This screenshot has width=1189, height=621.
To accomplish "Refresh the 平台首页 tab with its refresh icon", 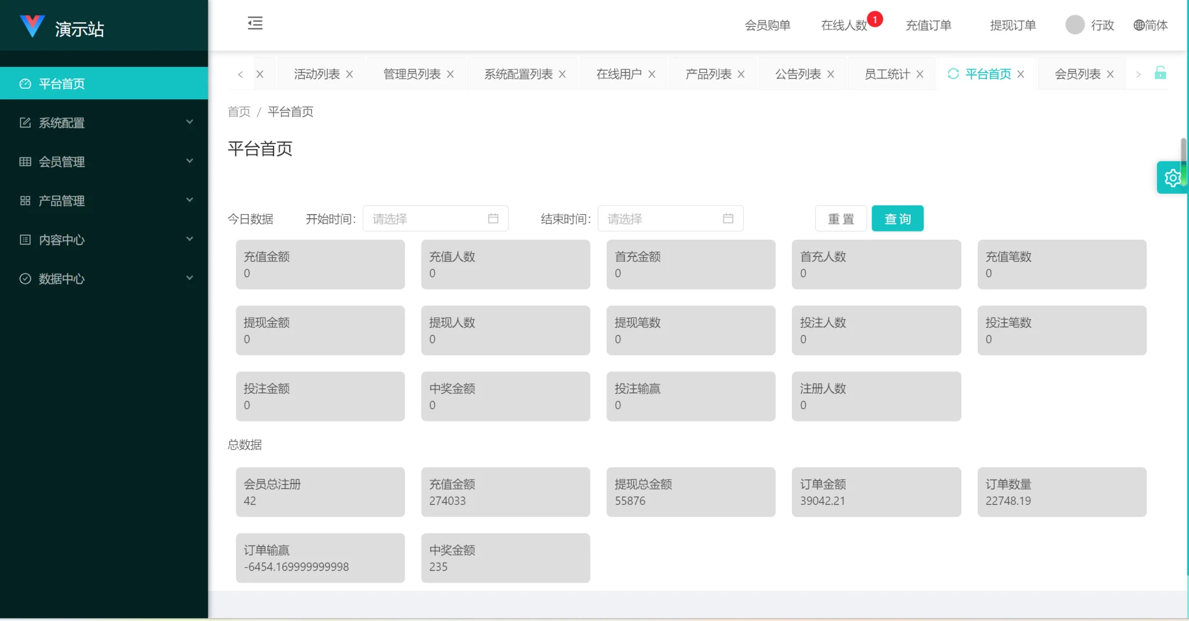I will click(x=954, y=74).
